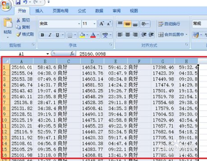Open the 审阅 tab

(117, 11)
